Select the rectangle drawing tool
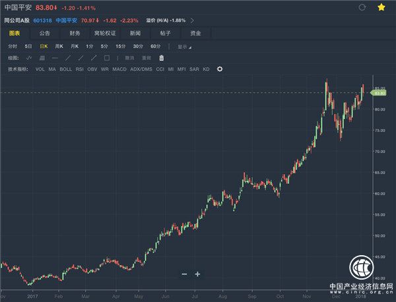This screenshot has height=302, width=396. click(x=107, y=58)
